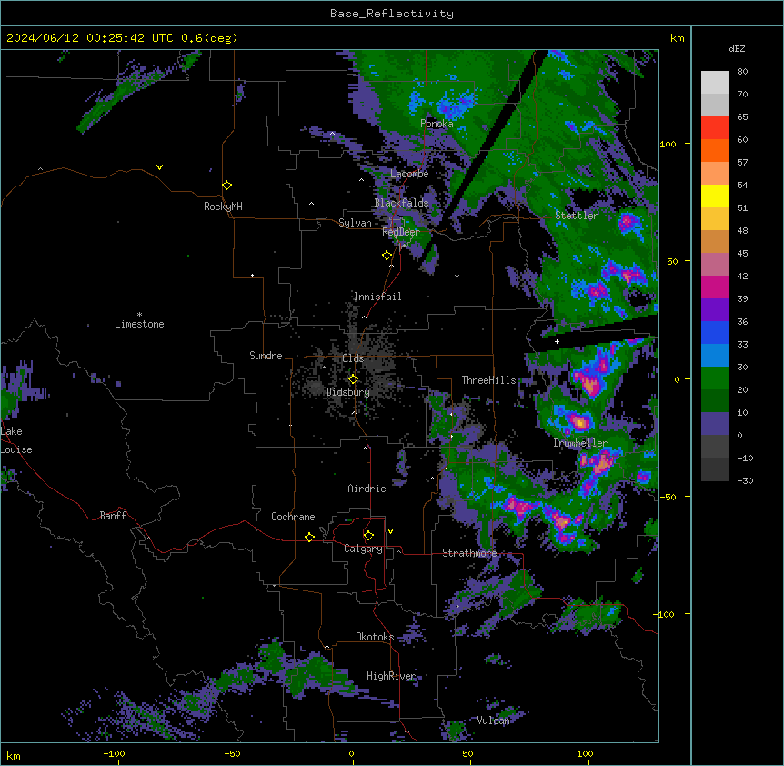Select the Stettler city label
Screen dimensions: 784x766
(577, 216)
